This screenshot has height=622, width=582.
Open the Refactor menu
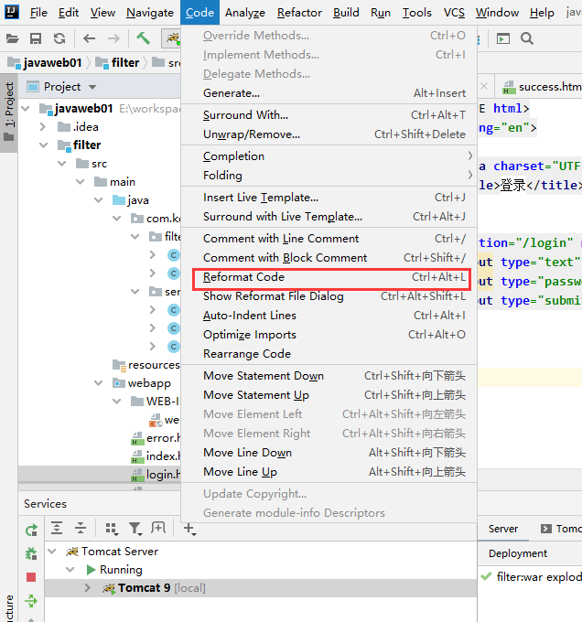point(299,13)
